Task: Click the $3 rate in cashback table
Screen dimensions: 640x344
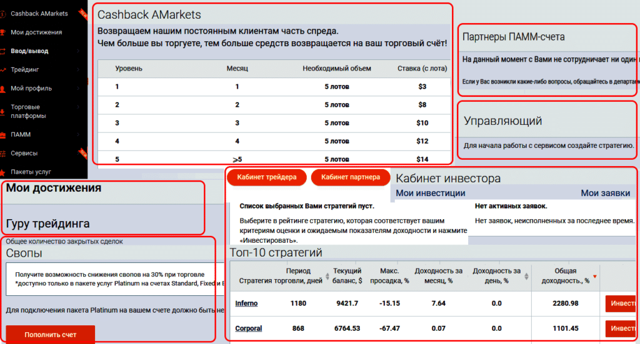Action: click(x=422, y=87)
